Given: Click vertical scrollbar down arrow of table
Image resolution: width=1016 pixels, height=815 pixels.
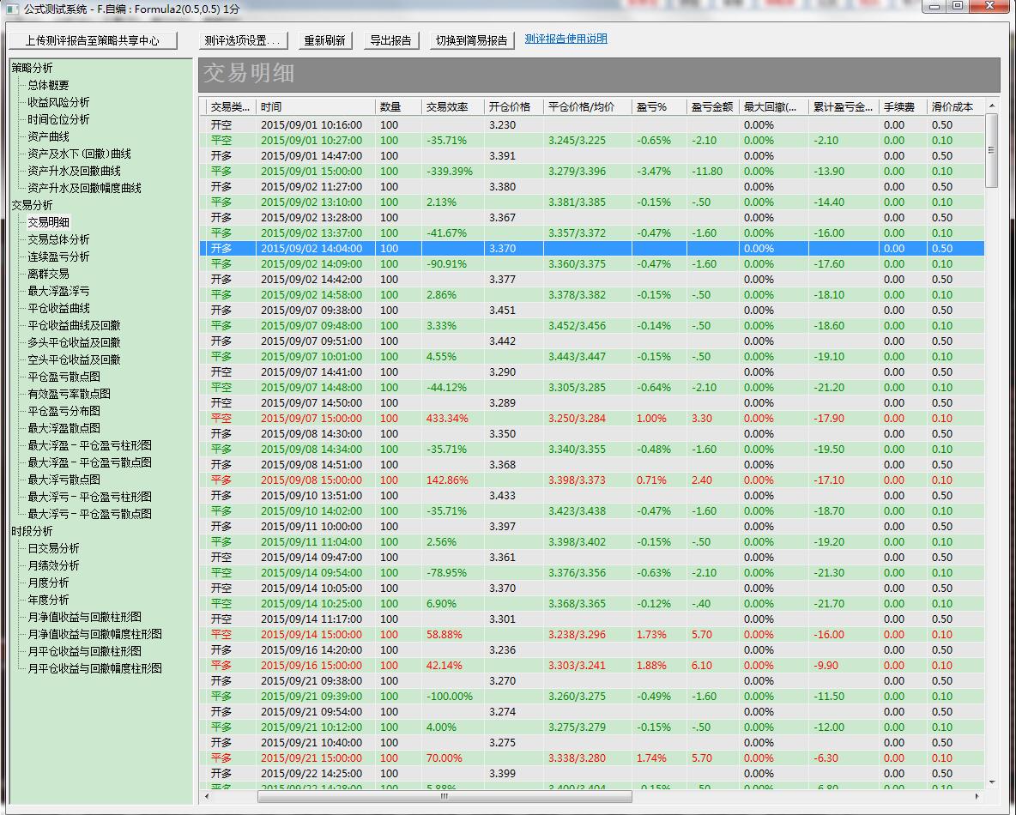Looking at the screenshot, I should point(992,782).
